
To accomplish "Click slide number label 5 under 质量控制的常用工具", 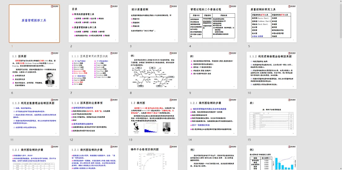I will (x=249, y=46).
